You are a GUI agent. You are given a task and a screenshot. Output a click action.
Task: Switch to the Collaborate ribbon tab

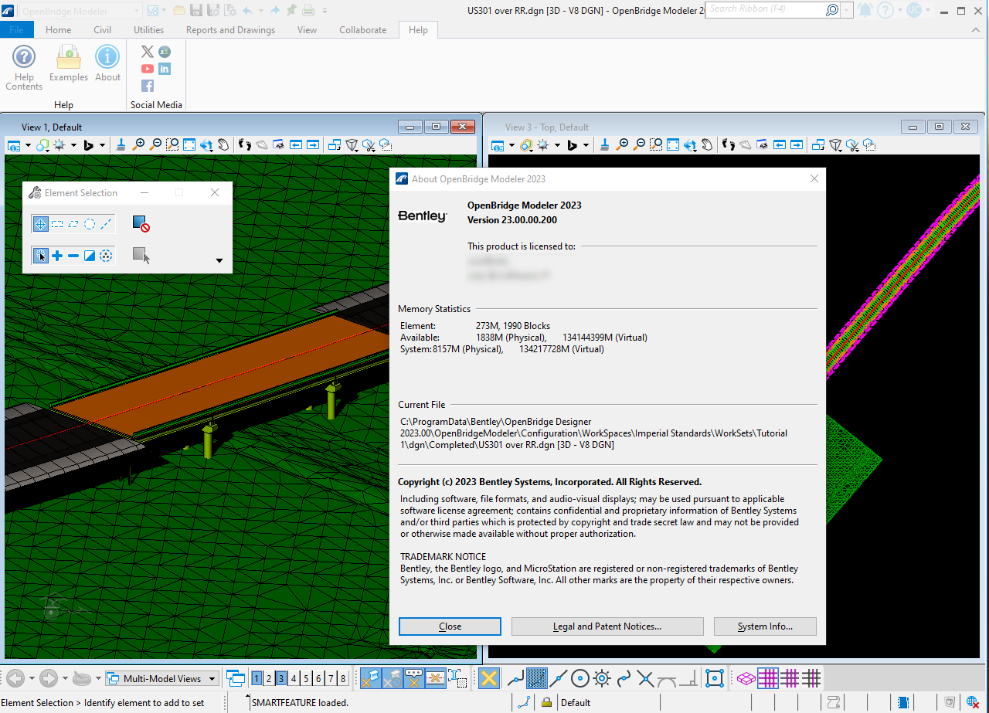coord(362,30)
